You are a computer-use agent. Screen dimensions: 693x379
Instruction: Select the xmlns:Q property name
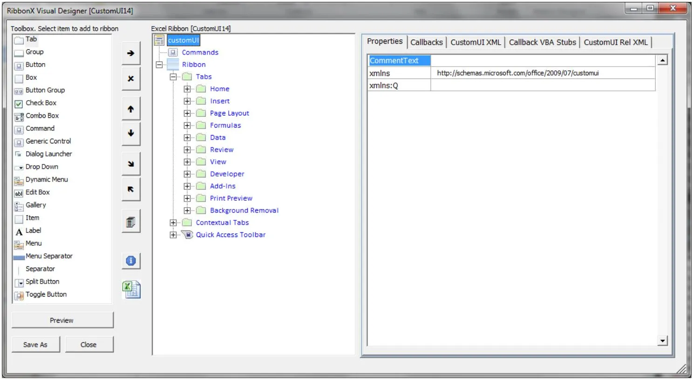tap(384, 86)
